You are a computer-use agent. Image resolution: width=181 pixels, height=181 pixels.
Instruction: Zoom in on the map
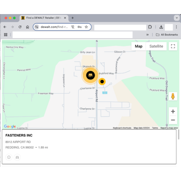pyautogui.click(x=173, y=111)
